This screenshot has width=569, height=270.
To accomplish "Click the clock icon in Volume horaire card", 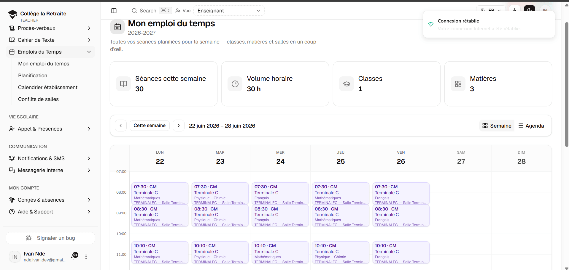I will [235, 84].
